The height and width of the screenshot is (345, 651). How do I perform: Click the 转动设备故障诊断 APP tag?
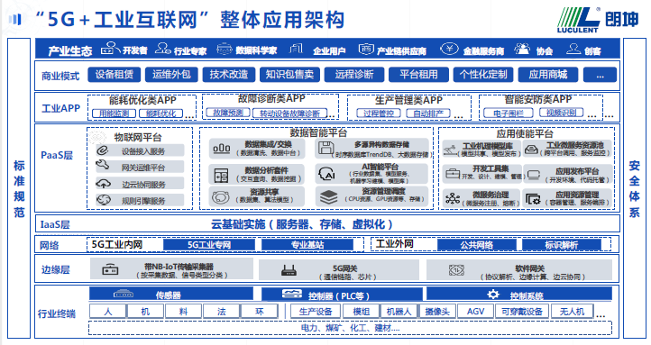pyautogui.click(x=289, y=113)
